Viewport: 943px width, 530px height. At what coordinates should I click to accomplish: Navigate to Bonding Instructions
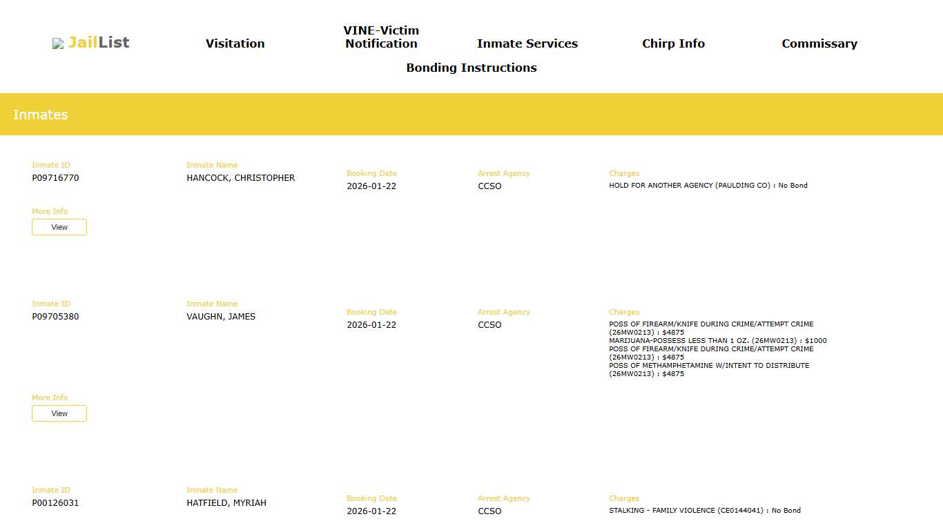tap(471, 68)
